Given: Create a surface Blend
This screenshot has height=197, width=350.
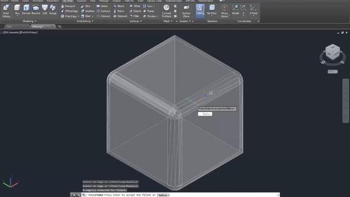Looking at the screenshot, I should (x=119, y=6).
